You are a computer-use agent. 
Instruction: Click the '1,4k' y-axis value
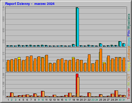pos(4,8)
